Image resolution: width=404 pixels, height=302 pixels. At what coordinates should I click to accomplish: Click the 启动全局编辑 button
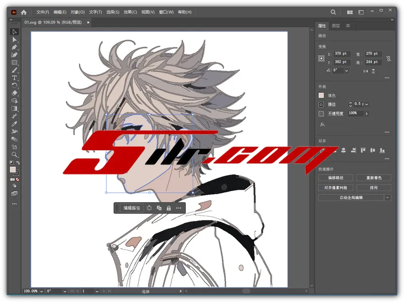[351, 198]
